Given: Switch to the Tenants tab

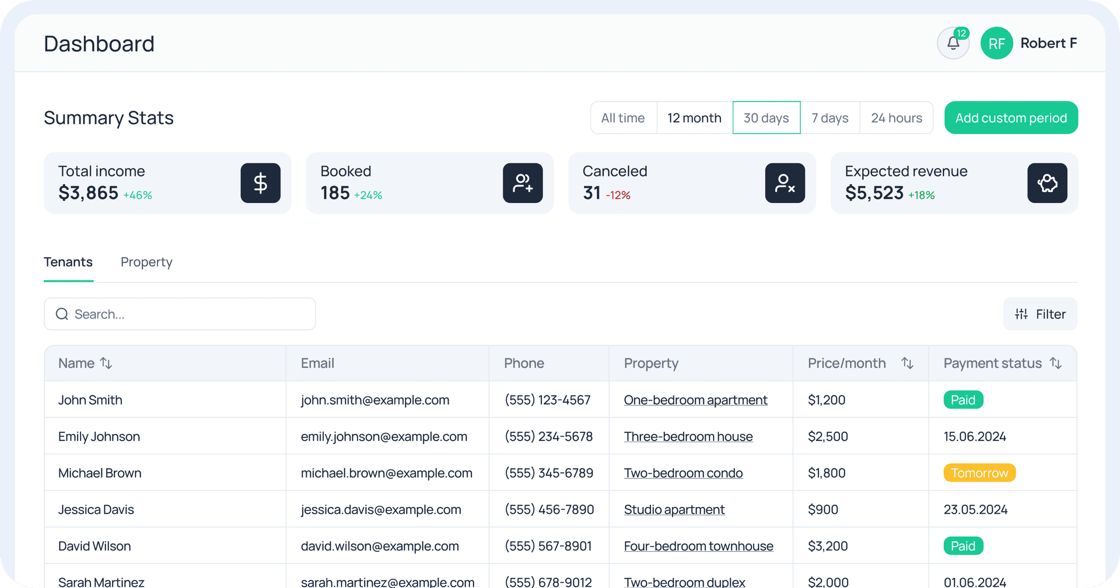Looking at the screenshot, I should tap(68, 262).
